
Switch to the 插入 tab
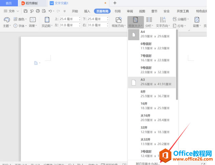[87, 11]
